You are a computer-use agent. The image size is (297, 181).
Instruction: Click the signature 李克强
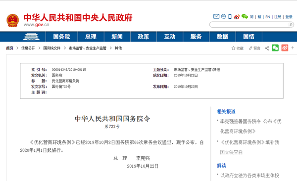[143, 158]
